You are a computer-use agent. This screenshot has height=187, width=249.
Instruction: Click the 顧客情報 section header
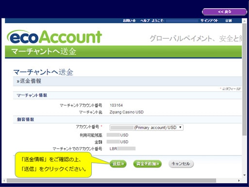(25, 119)
